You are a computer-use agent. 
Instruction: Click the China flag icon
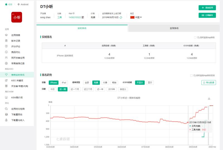point(132,17)
